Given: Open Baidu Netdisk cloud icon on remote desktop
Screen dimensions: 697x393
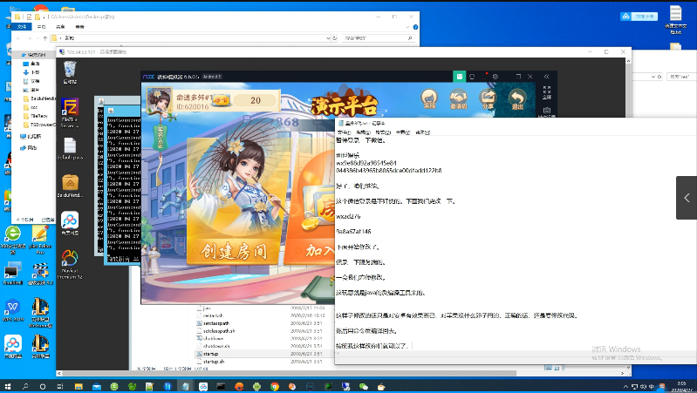Looking at the screenshot, I should click(x=70, y=223).
